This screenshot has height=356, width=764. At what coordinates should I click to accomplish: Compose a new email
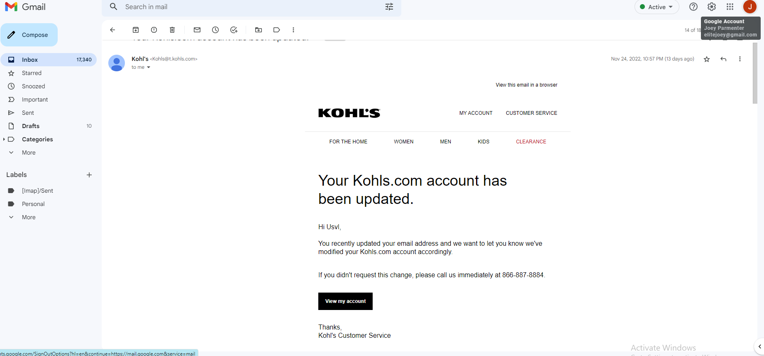point(29,35)
